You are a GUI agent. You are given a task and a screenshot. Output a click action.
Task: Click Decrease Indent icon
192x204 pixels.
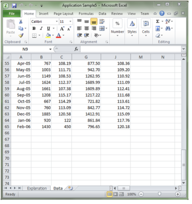80,35
